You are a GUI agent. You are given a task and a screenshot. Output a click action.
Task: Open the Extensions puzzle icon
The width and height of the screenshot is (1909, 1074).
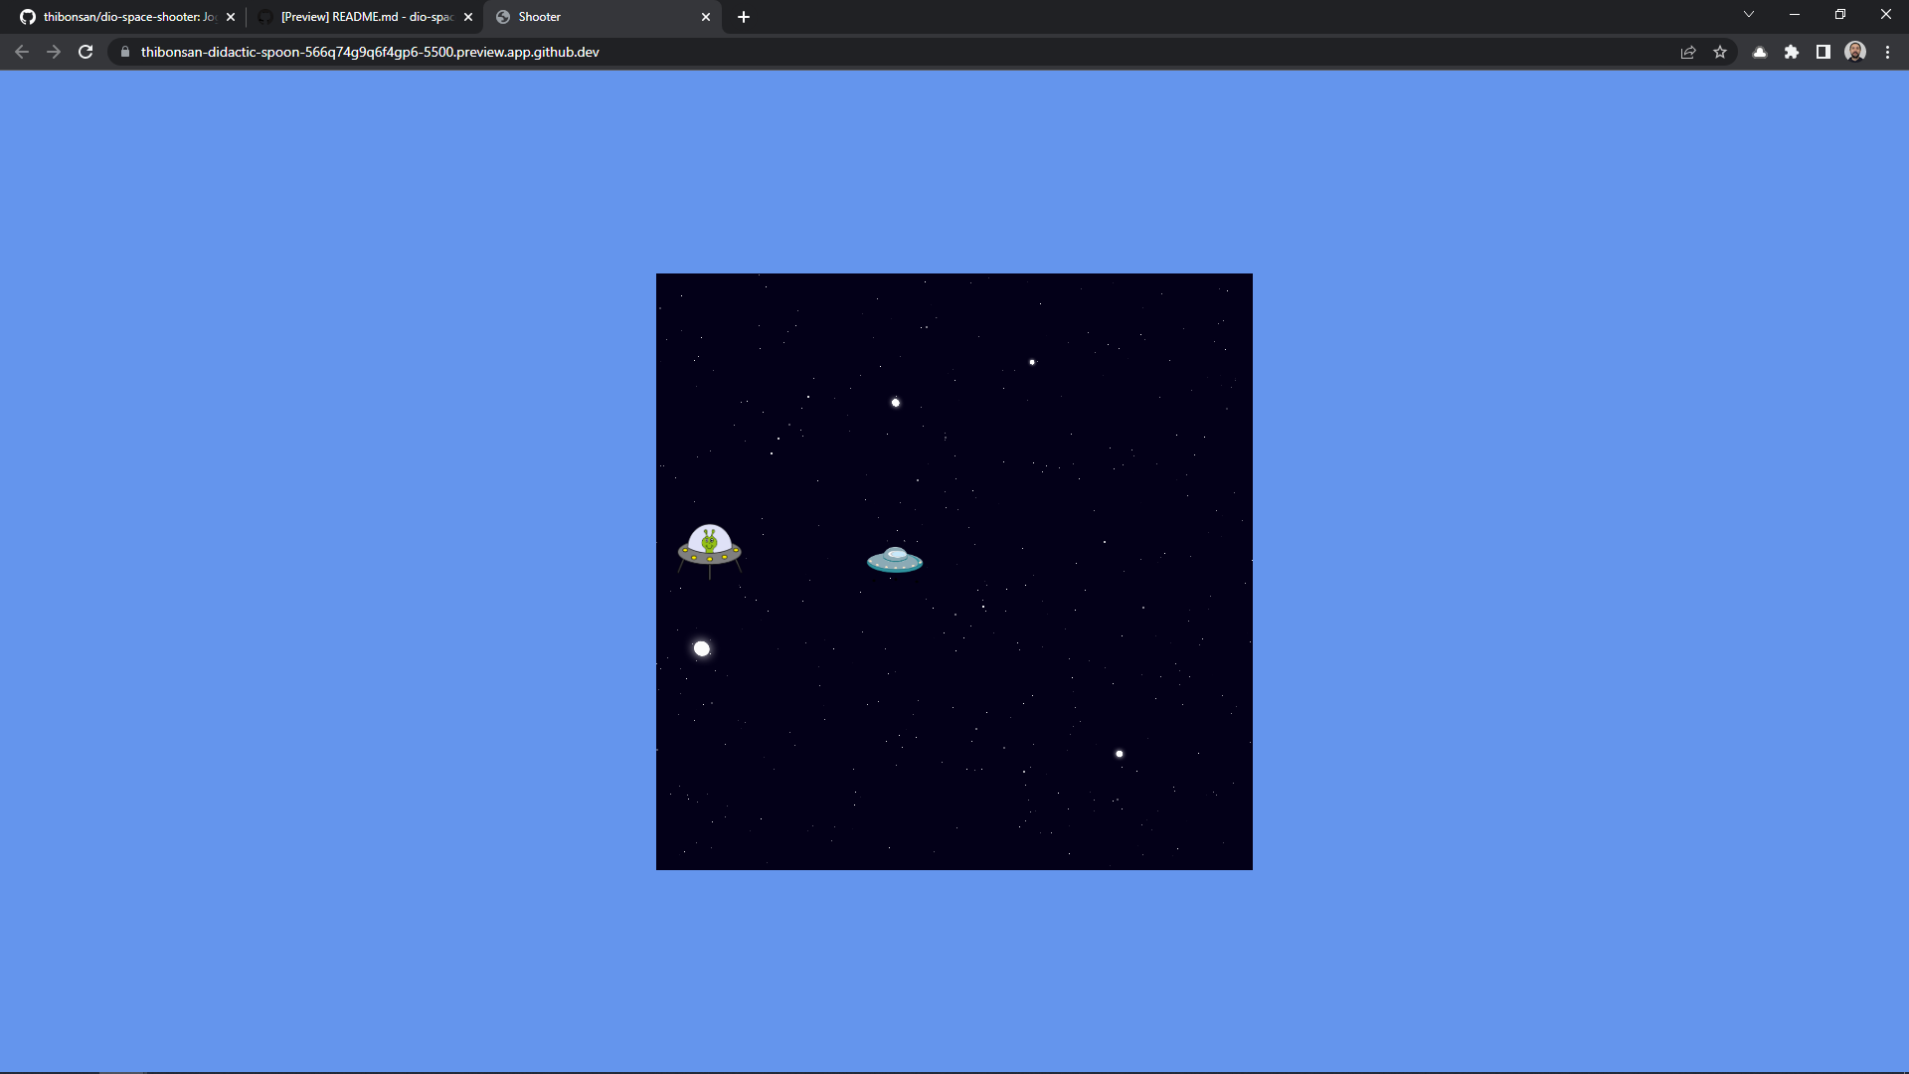1792,52
